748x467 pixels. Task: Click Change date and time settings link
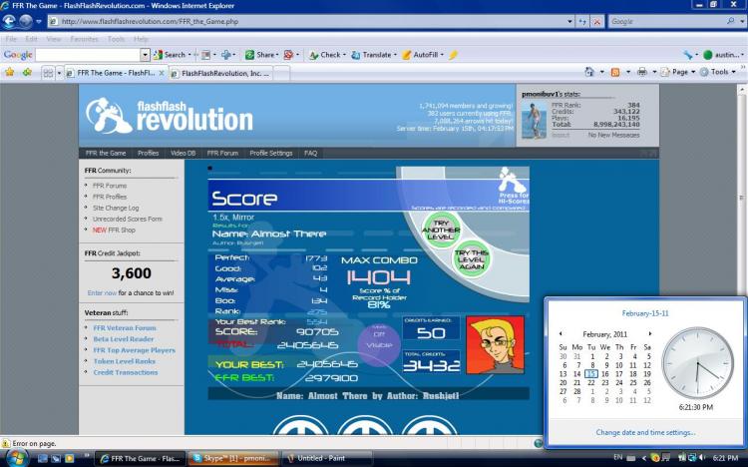(x=645, y=433)
